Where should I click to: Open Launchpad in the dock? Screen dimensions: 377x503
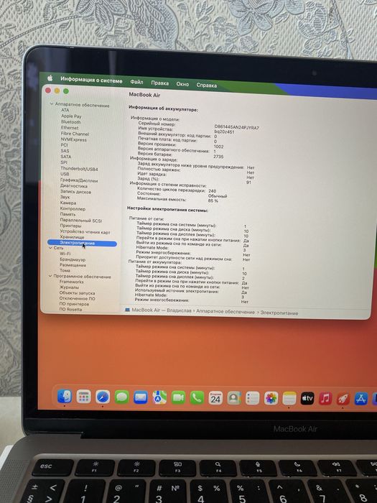point(84,397)
